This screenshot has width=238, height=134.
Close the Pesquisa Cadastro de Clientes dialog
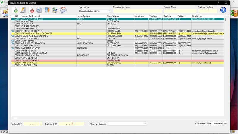[x=226, y=3]
